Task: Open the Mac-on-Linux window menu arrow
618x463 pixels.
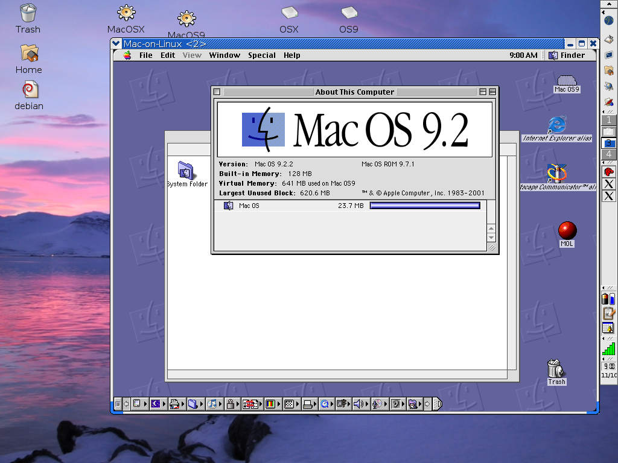Action: coord(116,43)
